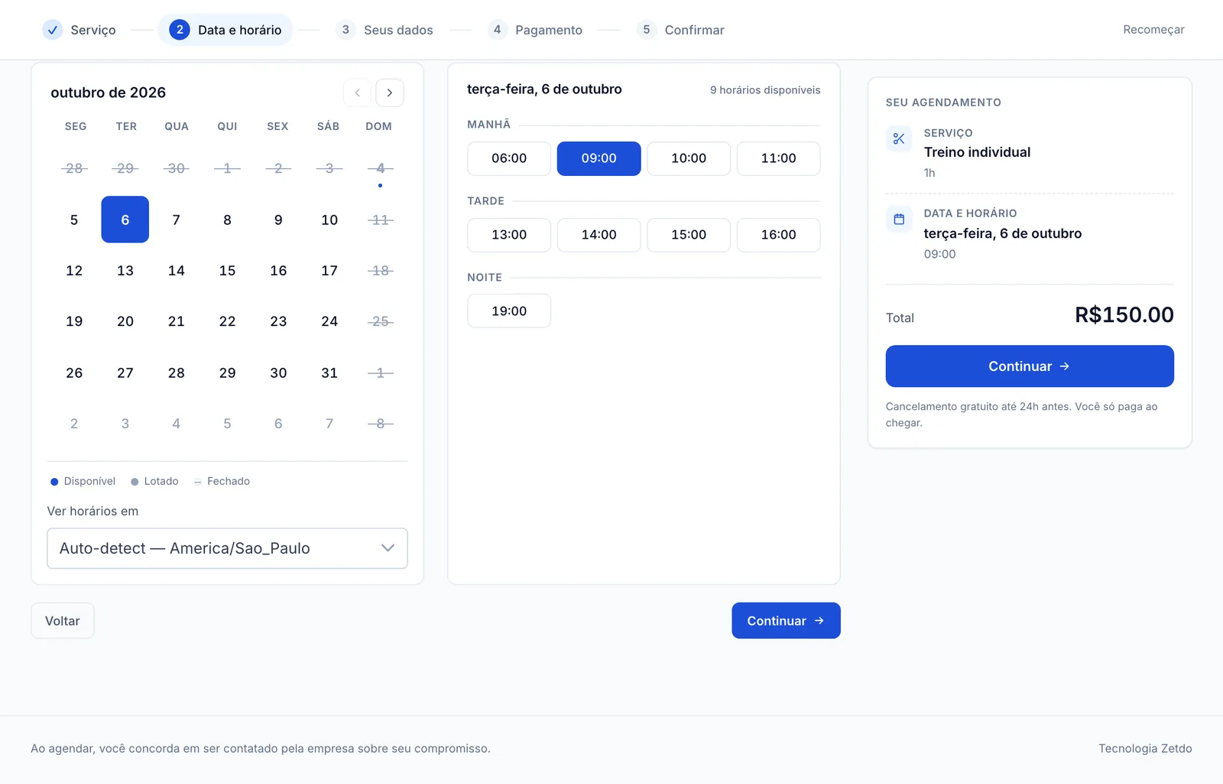Viewport: 1223px width, 784px height.
Task: Click the Treino individual service name
Action: coord(977,152)
